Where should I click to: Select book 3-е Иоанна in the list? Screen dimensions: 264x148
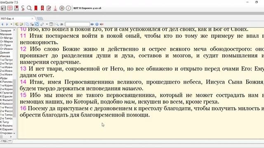tap(6, 74)
